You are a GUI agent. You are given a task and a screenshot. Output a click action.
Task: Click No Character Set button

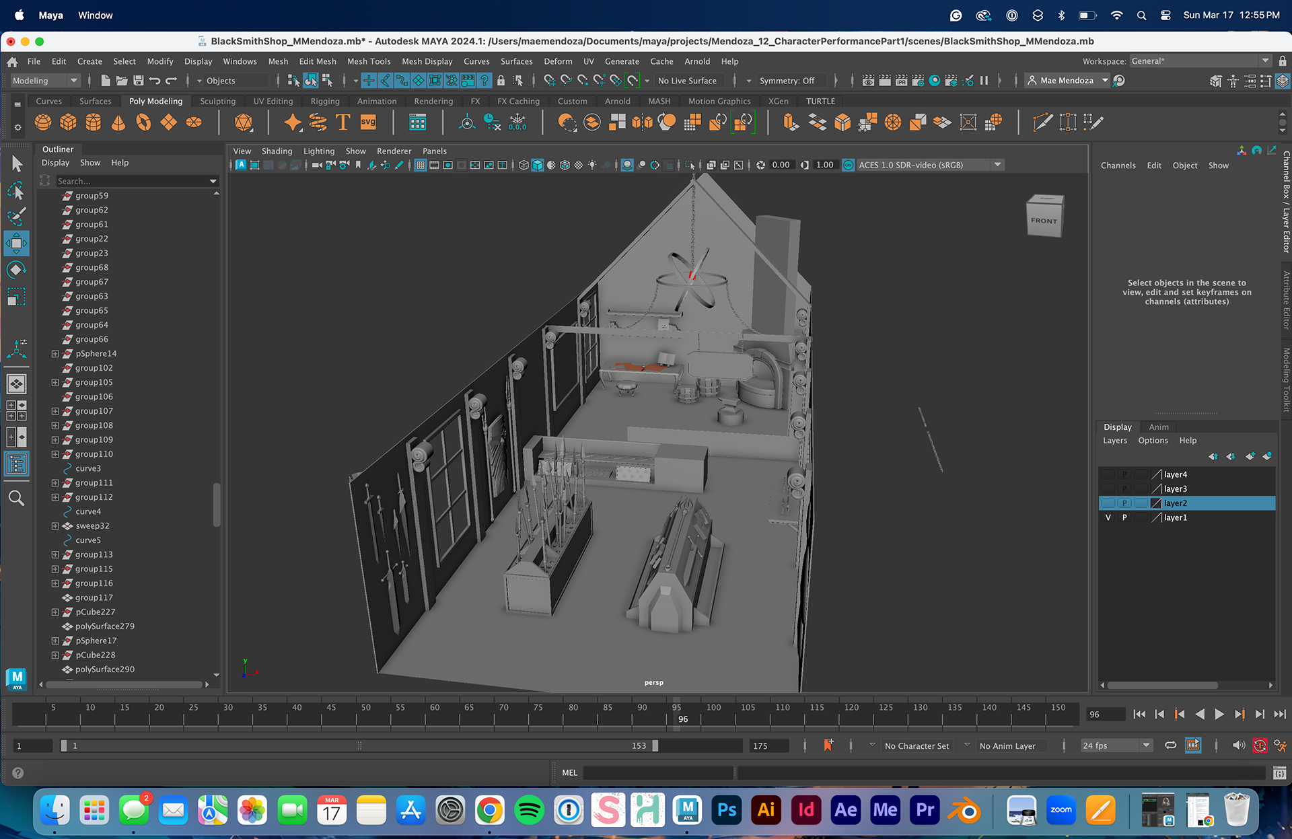pos(917,746)
